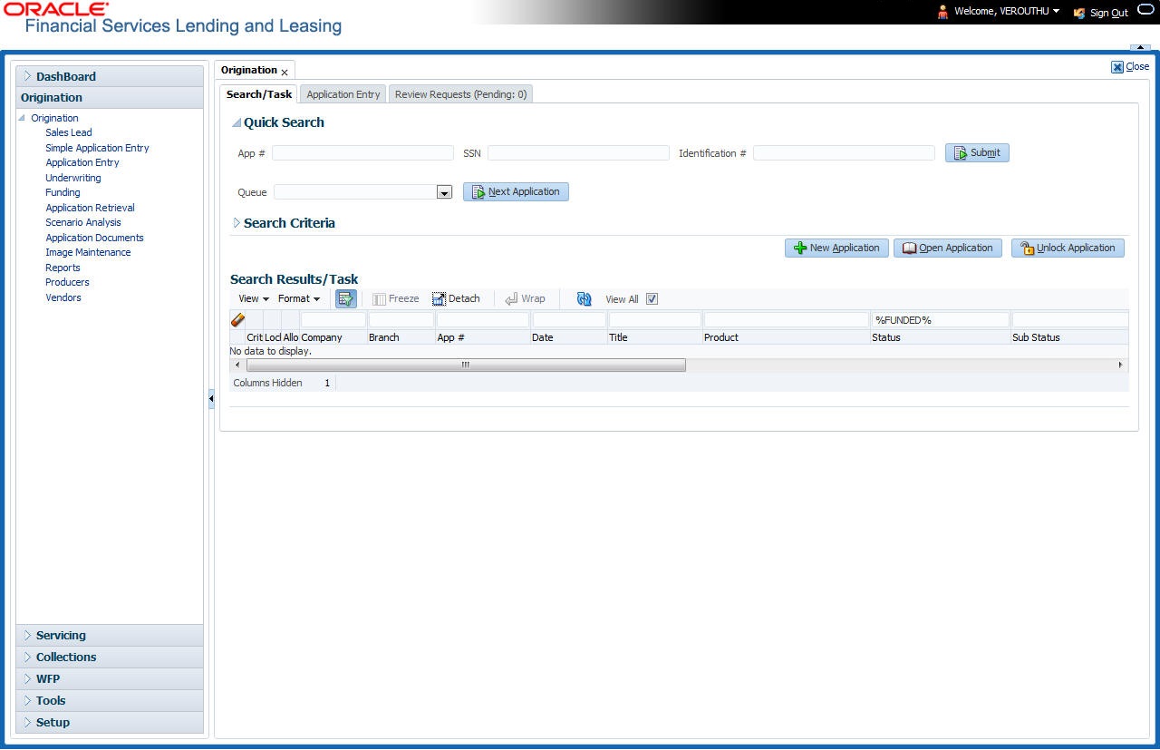Open Application Documents in the tree
The image size is (1160, 750).
coord(94,238)
